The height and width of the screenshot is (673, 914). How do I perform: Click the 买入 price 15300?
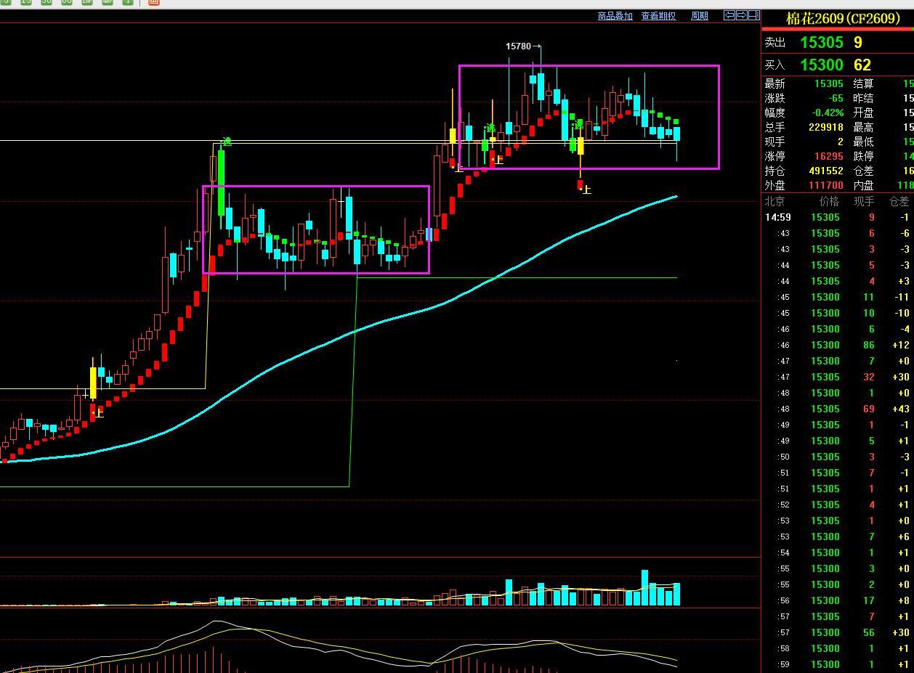[822, 65]
